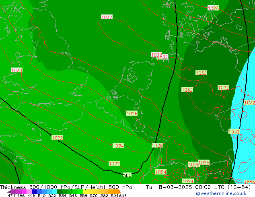Click the 1030 label at bottom-right corner
This screenshot has width=255, height=197.
(249, 183)
